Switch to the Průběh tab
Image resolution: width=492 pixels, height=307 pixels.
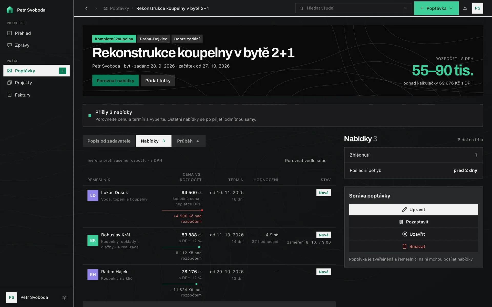189,141
